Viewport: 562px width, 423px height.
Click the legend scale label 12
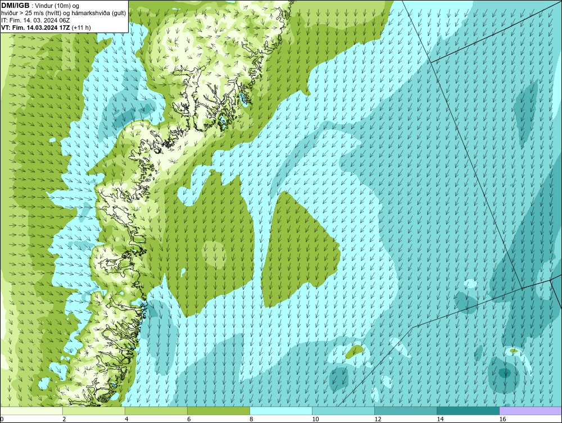tap(378, 419)
